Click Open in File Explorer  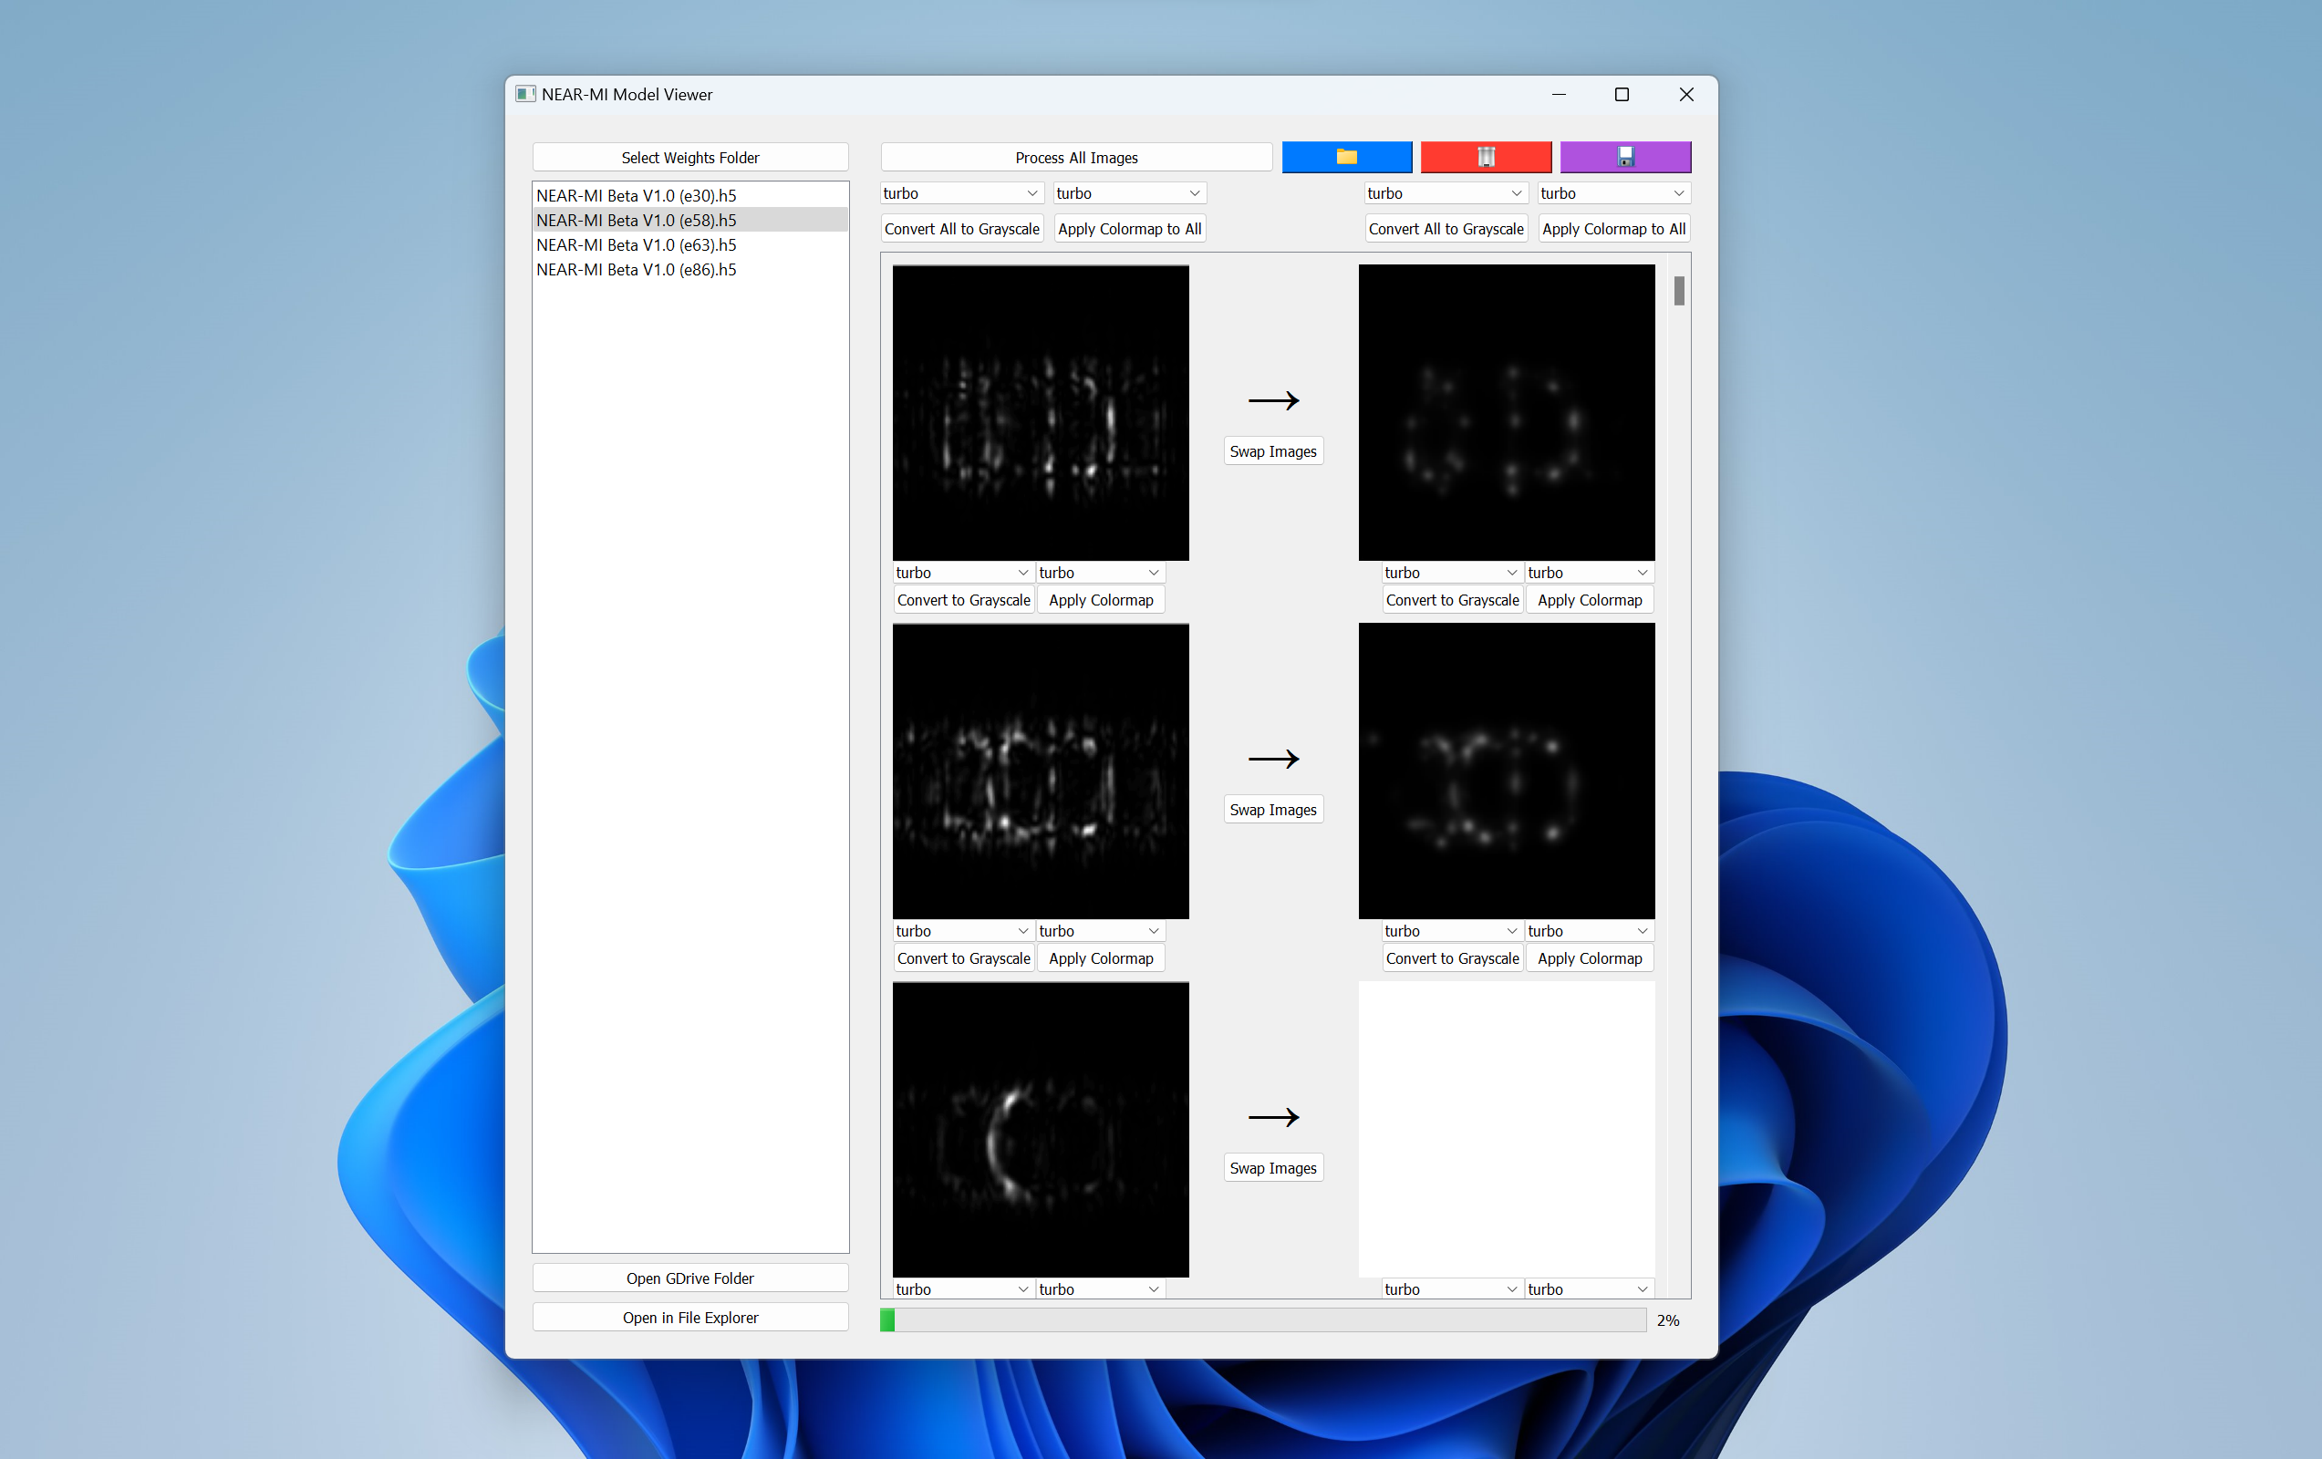(x=690, y=1316)
